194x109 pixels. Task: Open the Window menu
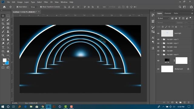point(64,2)
